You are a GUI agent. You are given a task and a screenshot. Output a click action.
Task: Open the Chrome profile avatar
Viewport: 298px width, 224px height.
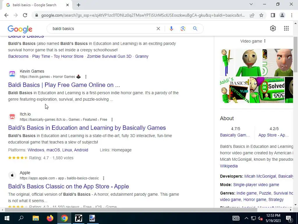pyautogui.click(x=282, y=15)
